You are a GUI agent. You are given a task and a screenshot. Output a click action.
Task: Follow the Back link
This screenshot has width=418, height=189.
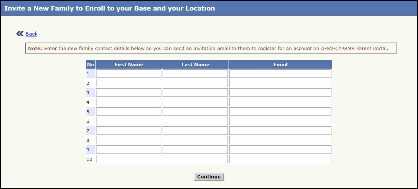31,34
